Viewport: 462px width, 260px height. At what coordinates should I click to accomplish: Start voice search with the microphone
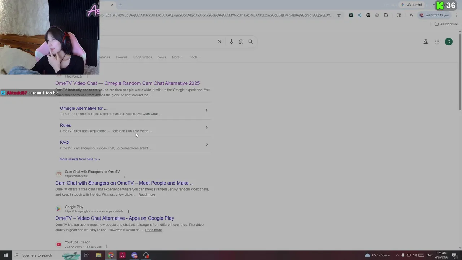point(231,42)
